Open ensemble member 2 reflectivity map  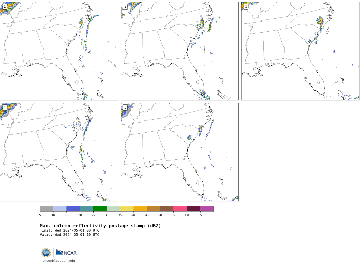point(180,51)
